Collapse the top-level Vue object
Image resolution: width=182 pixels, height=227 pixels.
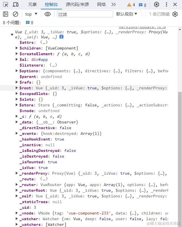(12, 35)
